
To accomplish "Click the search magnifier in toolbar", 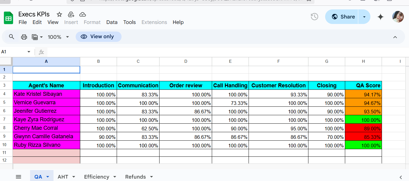I will [x=12, y=37].
